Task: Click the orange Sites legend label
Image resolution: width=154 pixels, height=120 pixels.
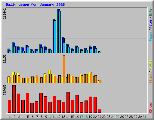Action: [150, 79]
